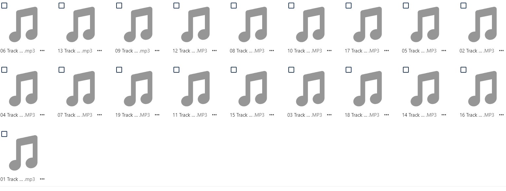Select the 03 Track music note icon
The height and width of the screenshot is (191, 506).
click(310, 89)
